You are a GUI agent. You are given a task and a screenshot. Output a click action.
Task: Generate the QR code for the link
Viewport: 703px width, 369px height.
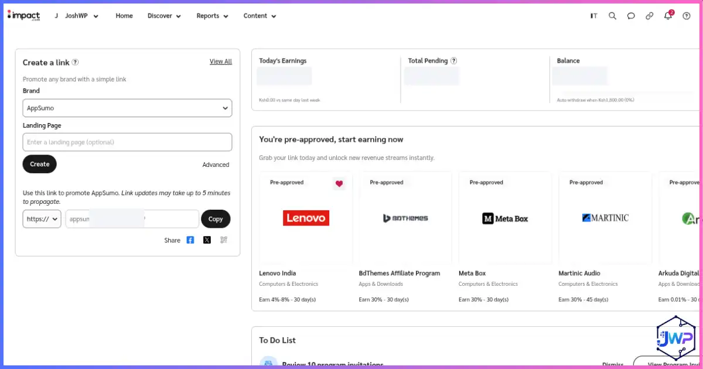pyautogui.click(x=223, y=240)
